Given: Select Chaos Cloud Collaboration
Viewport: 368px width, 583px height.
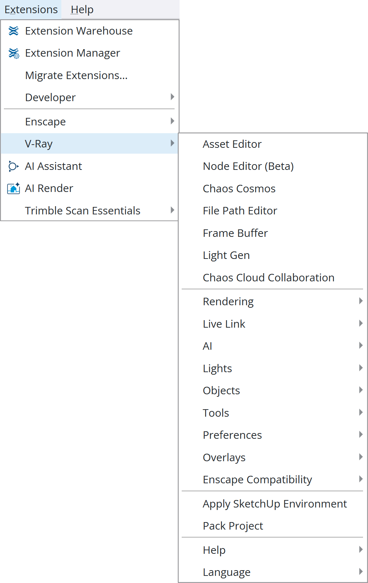Looking at the screenshot, I should tap(268, 278).
